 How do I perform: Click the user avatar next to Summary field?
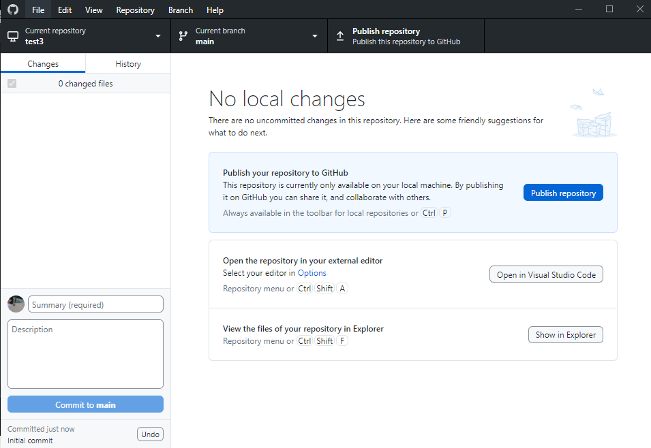16,304
